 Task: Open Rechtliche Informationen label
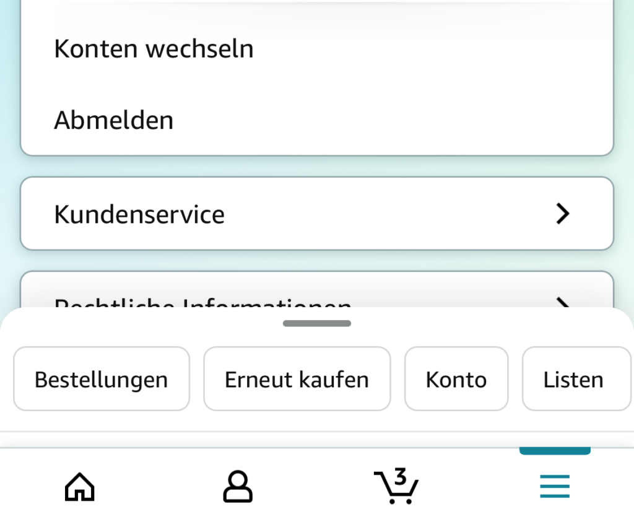[x=202, y=302]
